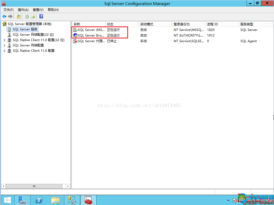This screenshot has height=205, width=274.
Task: Click the SQL Server 服务 tree icon
Action: coord(9,29)
